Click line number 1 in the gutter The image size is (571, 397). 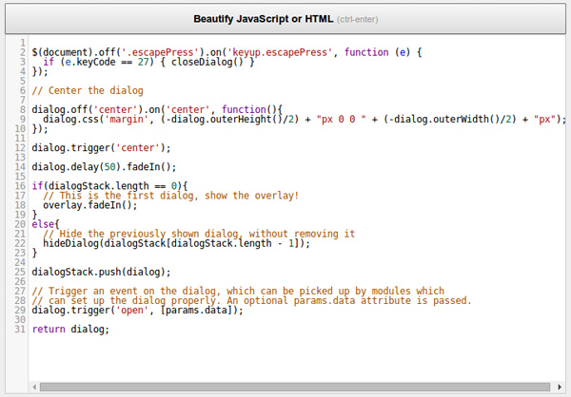pos(22,43)
